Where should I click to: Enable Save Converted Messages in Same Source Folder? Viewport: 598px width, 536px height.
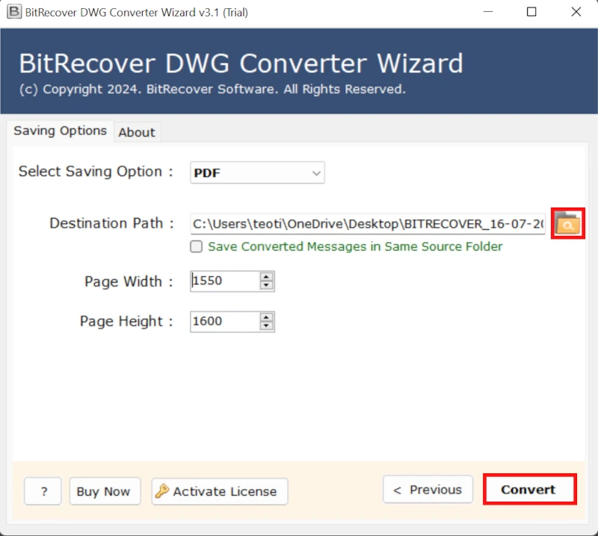pos(196,246)
